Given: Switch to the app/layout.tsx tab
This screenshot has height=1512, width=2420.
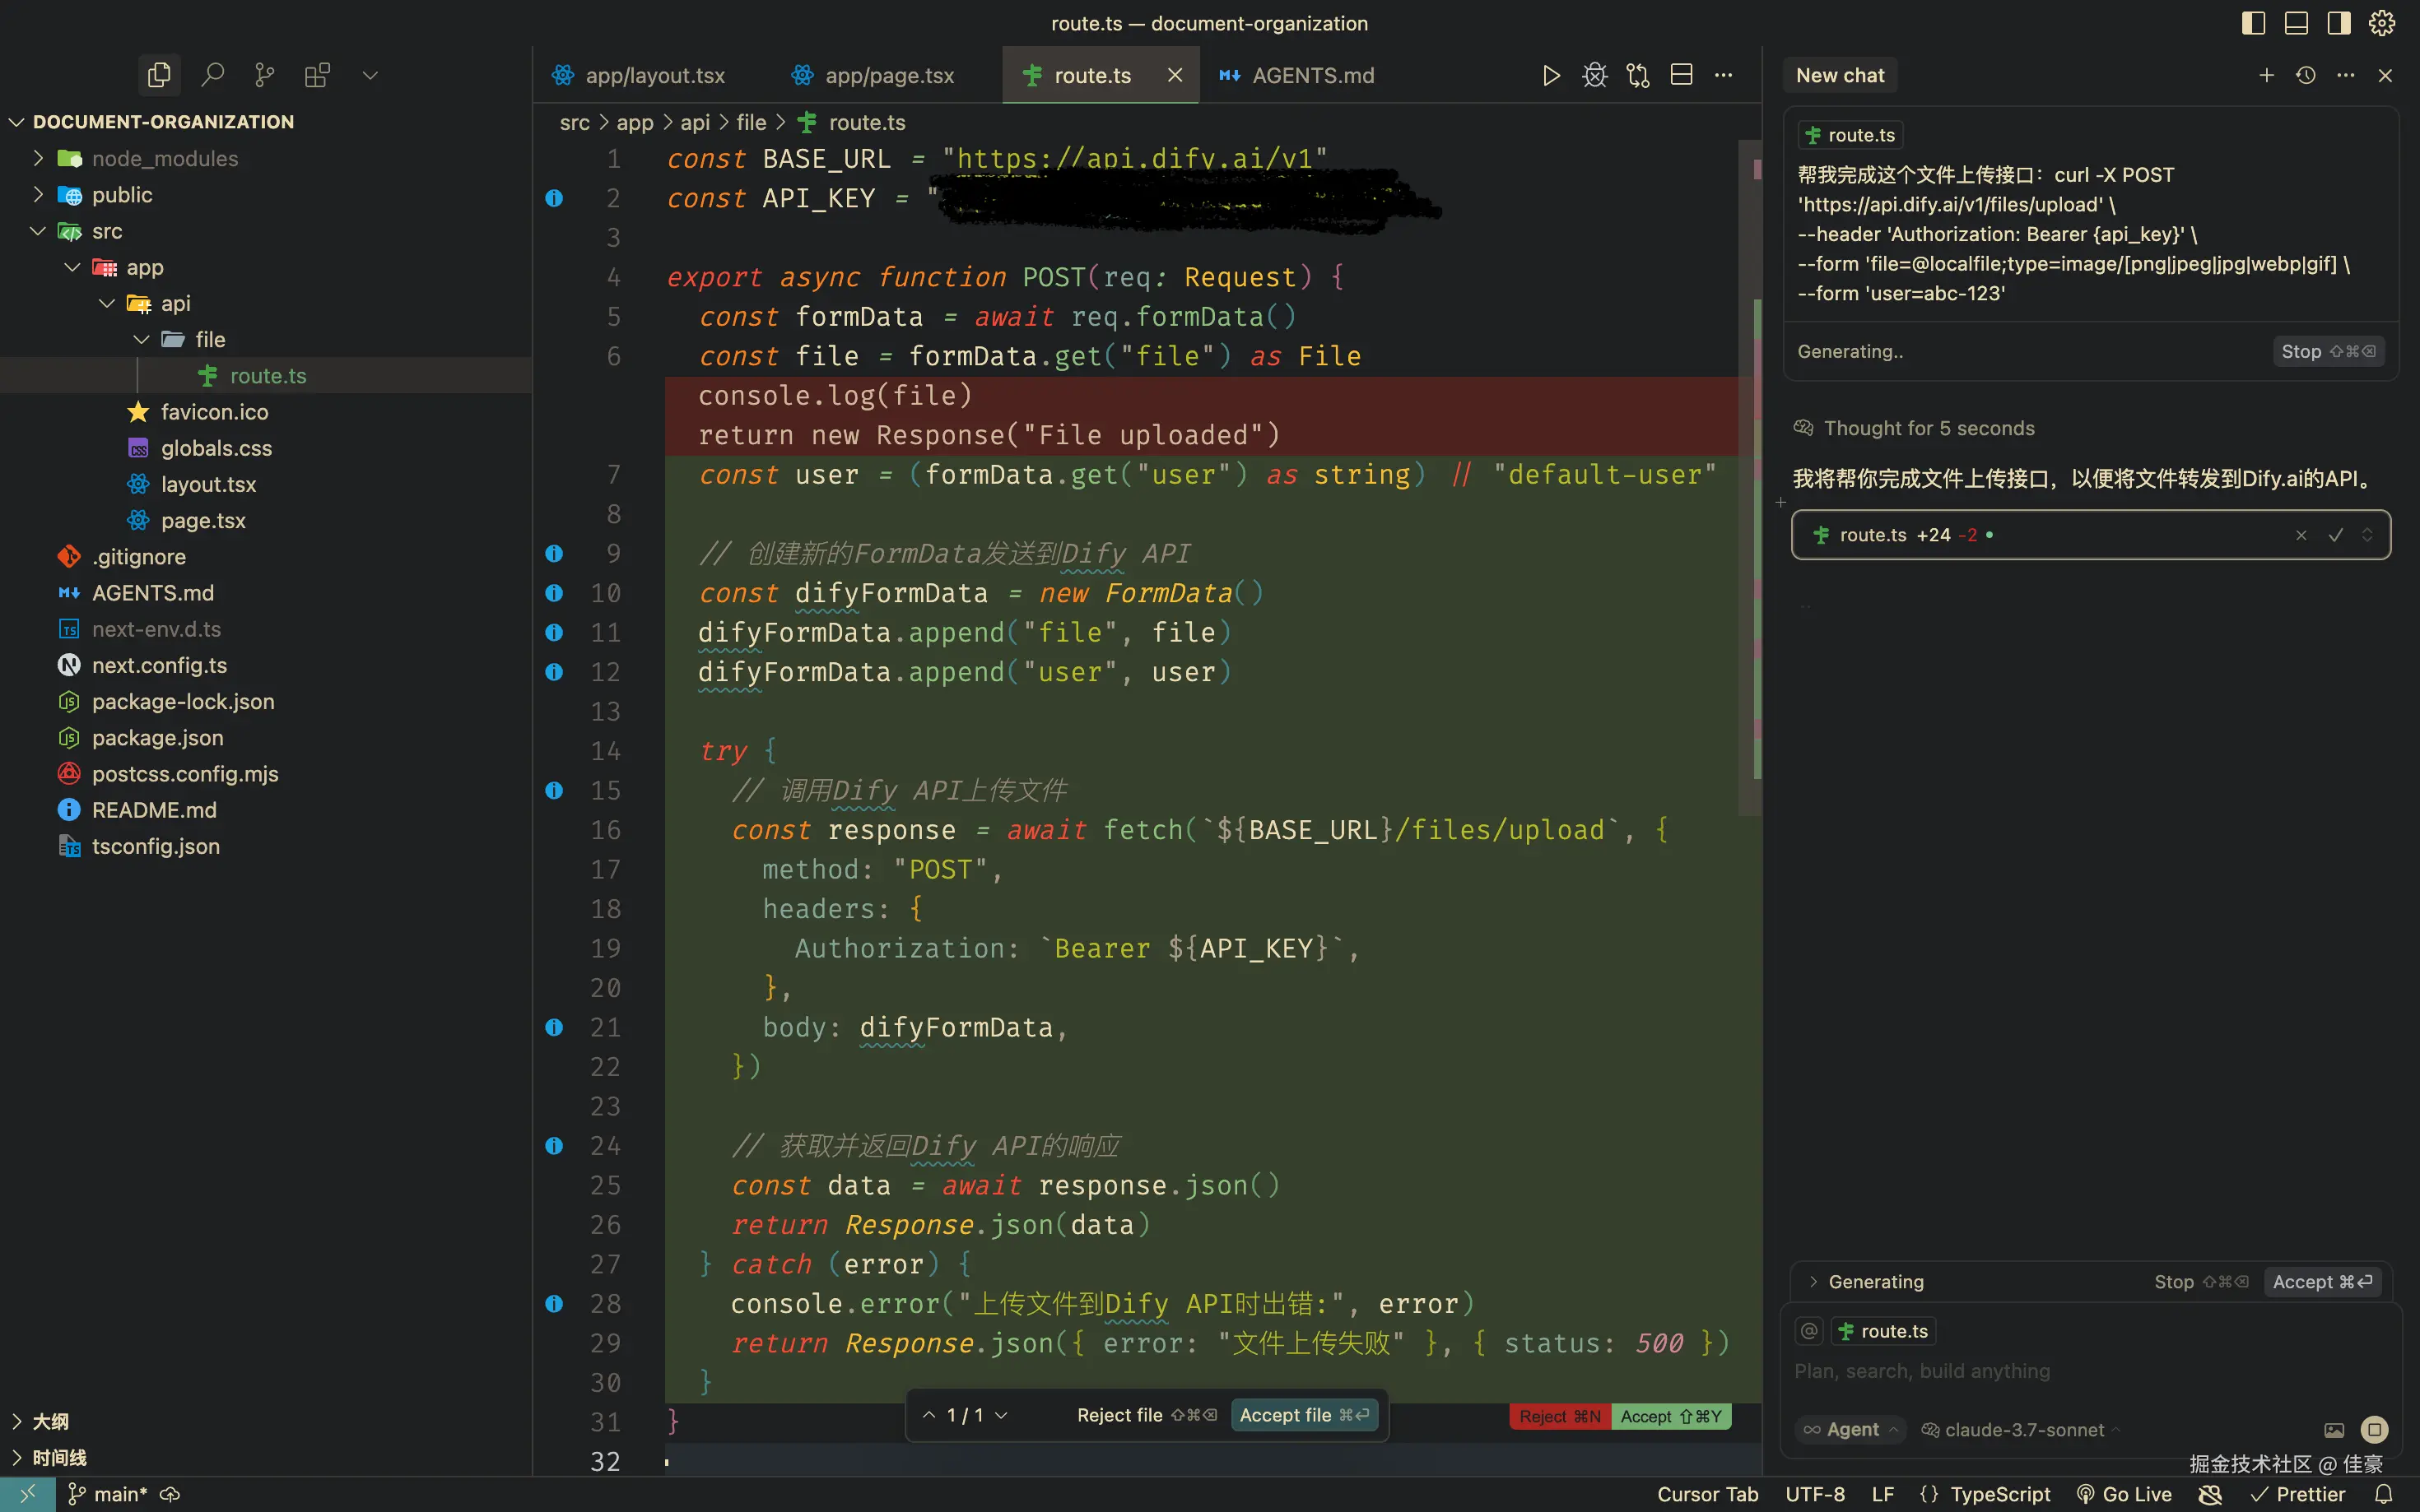Looking at the screenshot, I should [x=638, y=75].
